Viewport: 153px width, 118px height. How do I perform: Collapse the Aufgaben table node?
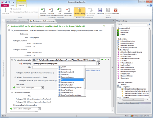click(118, 87)
